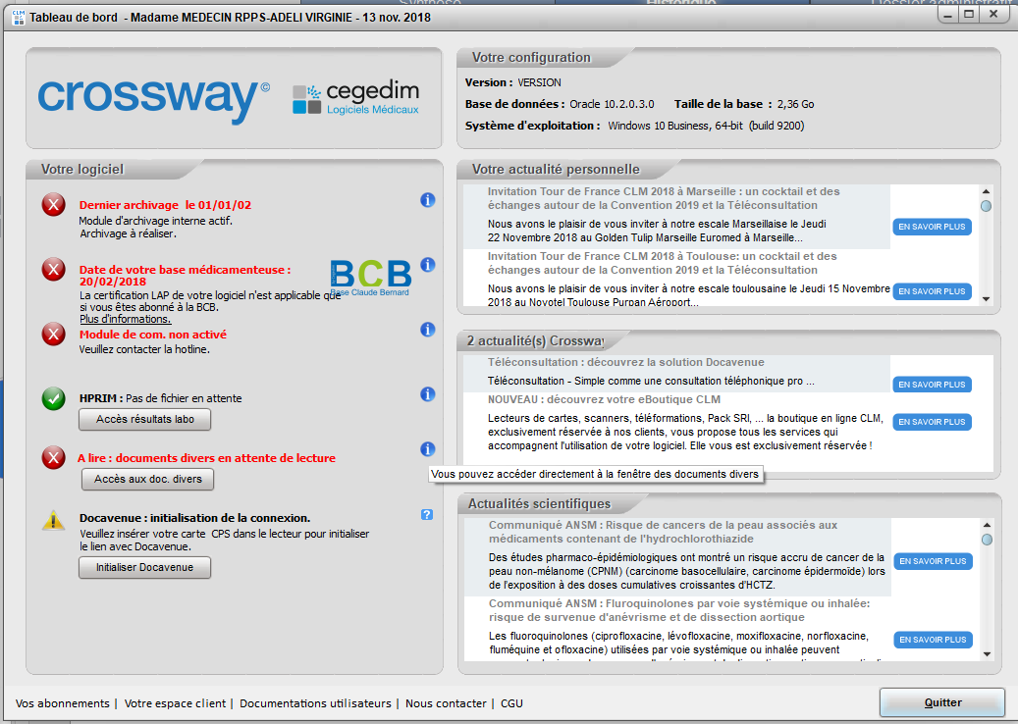Screen dimensions: 1018x724
Task: Open EN SAVOIR PLUS for Téléconsultation Docavenue
Action: (932, 385)
